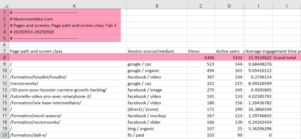Click cell with '# blueoceandata.com'
Screen dimensions: 301x139
tap(68, 19)
